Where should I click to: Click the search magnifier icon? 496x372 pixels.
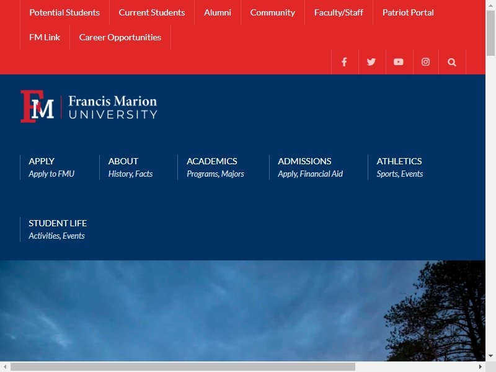(452, 62)
